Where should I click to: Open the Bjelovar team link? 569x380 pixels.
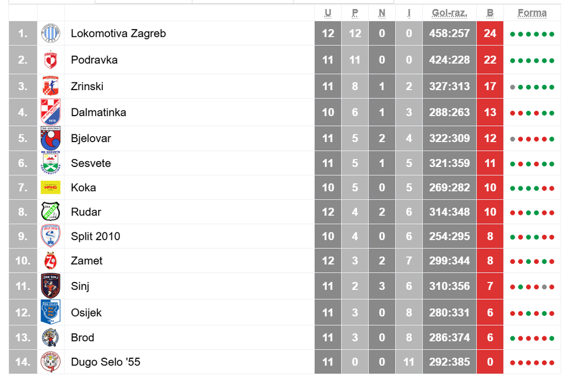pyautogui.click(x=91, y=139)
